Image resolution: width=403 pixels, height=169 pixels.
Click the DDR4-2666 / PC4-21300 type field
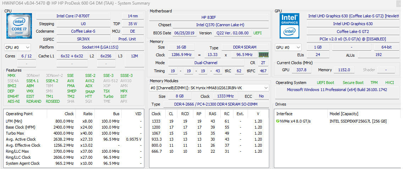coord(216,104)
